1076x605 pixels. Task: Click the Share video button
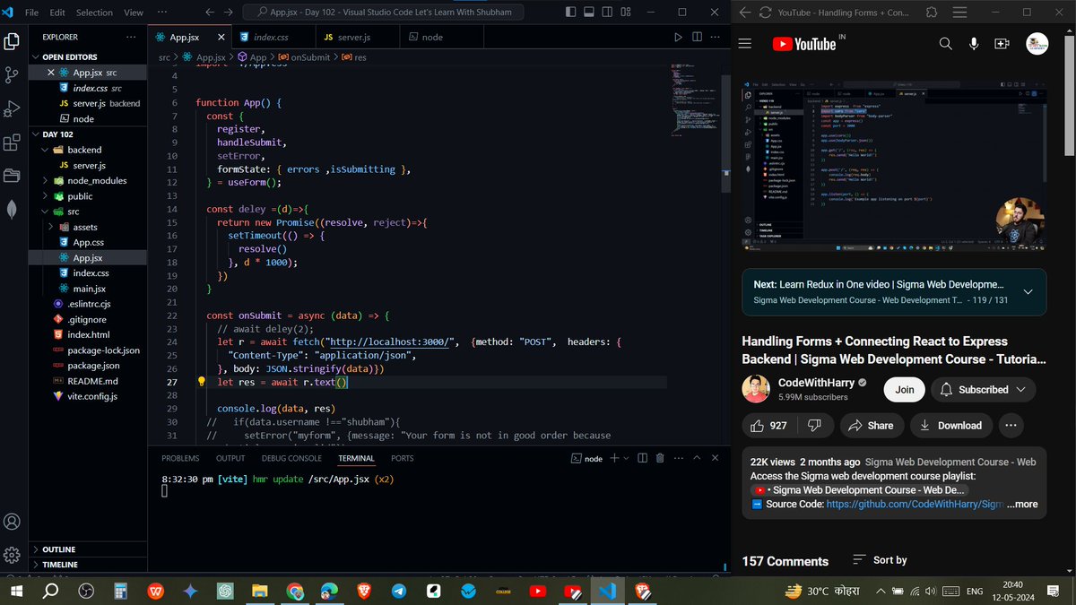pyautogui.click(x=871, y=426)
